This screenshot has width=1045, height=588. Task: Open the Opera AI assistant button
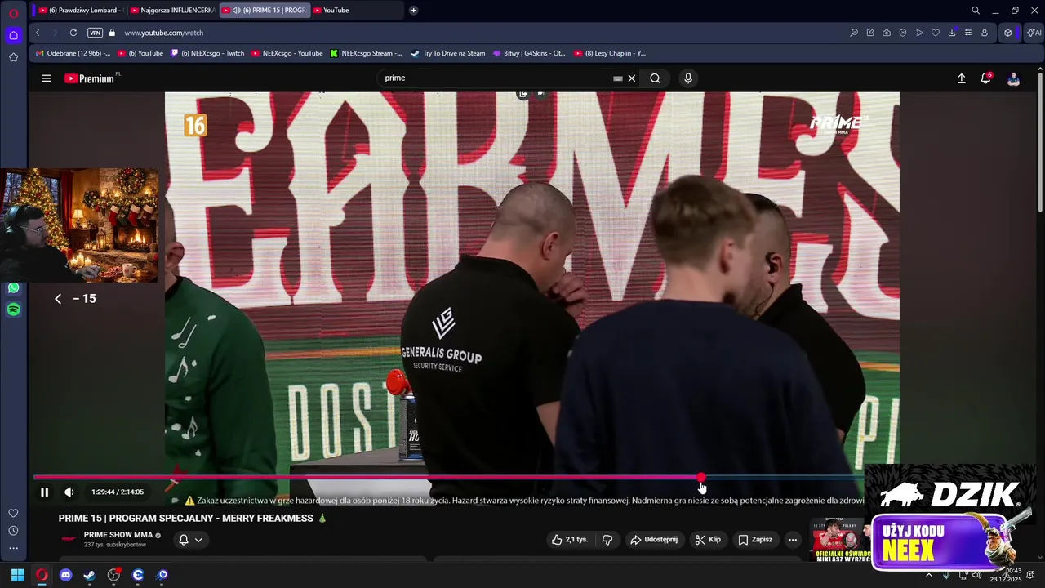pyautogui.click(x=1034, y=33)
